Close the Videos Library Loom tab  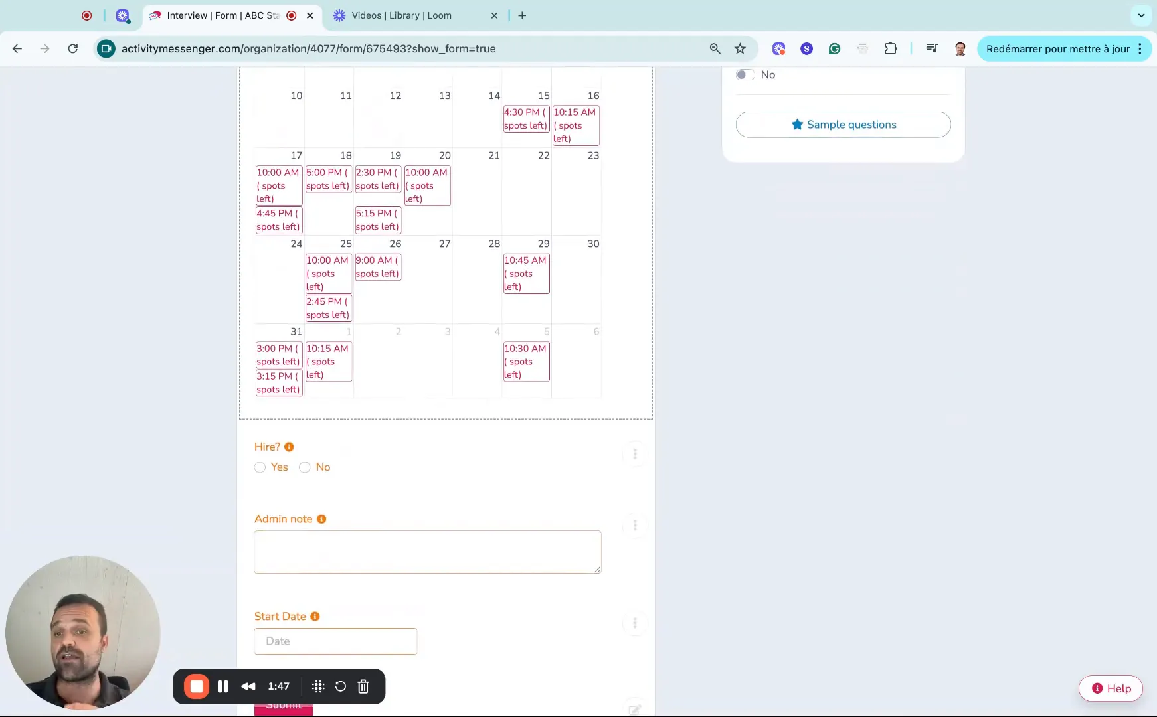tap(494, 15)
